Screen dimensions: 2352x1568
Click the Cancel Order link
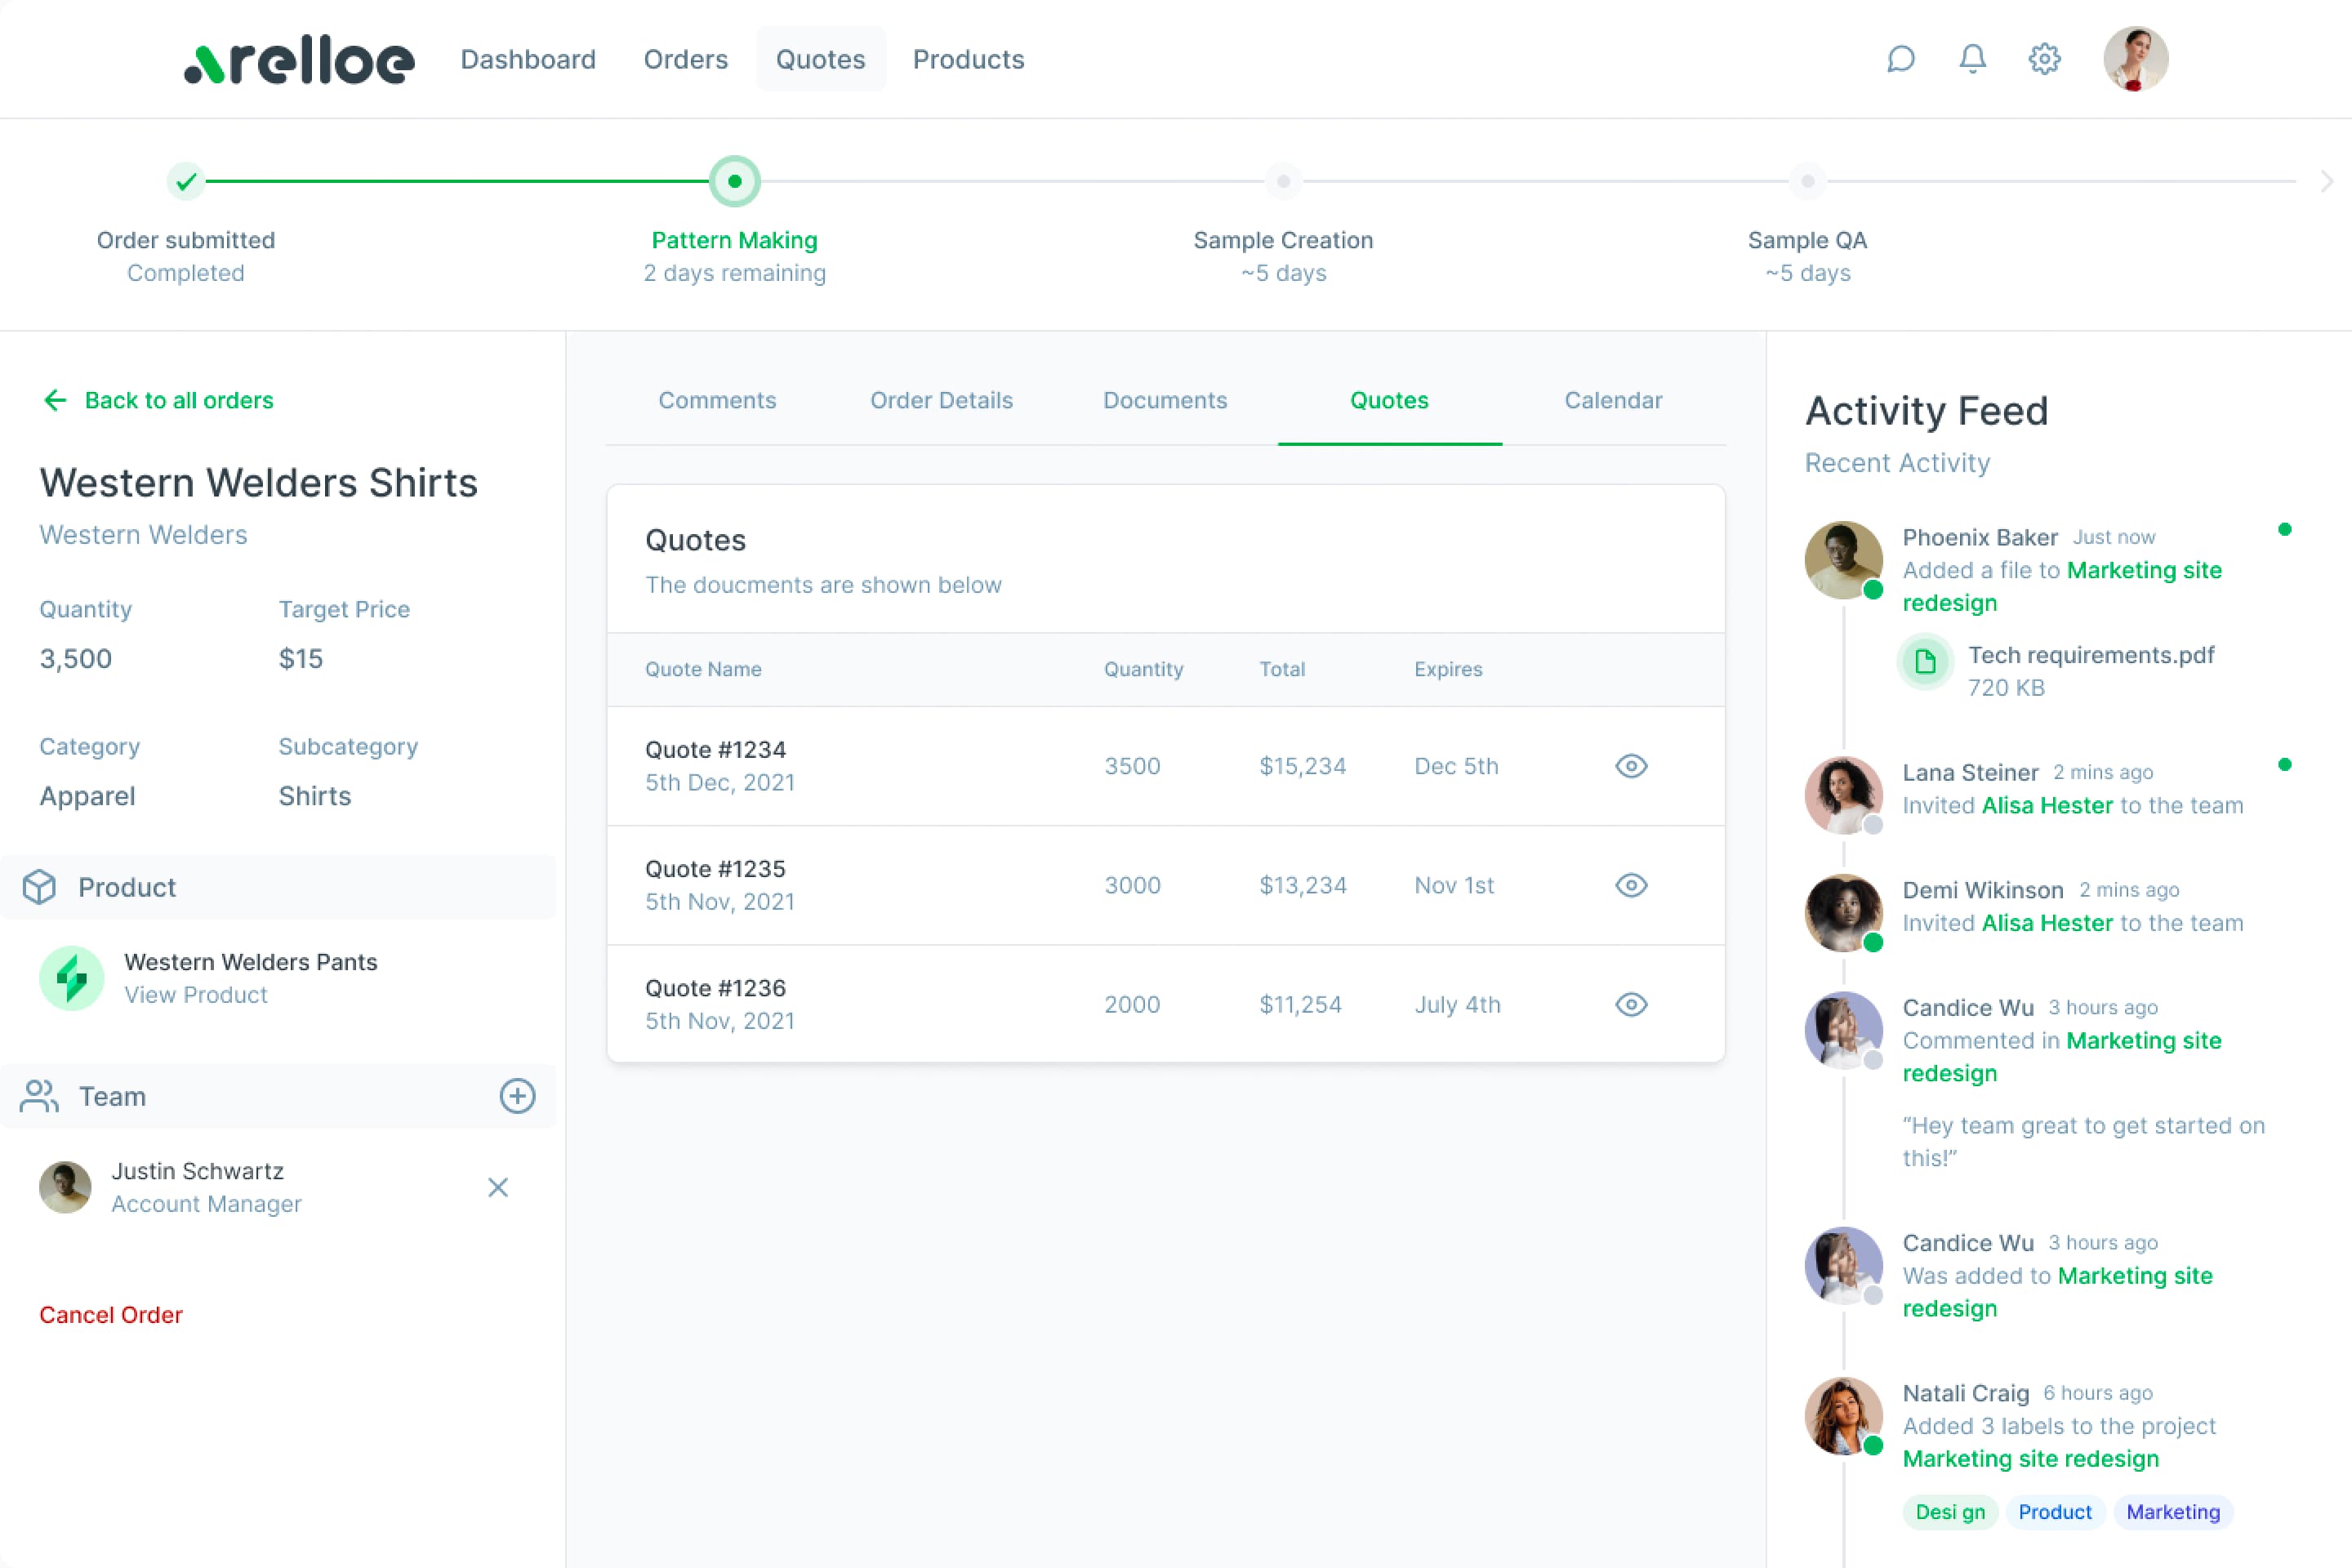click(111, 1315)
